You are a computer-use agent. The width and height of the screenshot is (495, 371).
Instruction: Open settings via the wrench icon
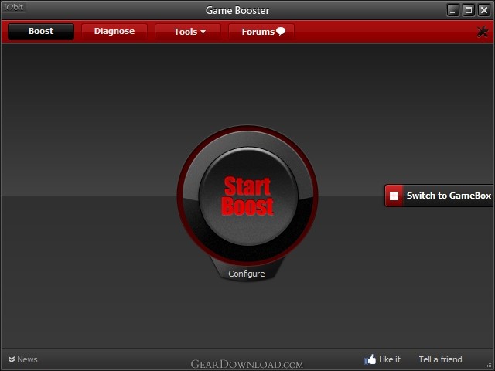482,32
